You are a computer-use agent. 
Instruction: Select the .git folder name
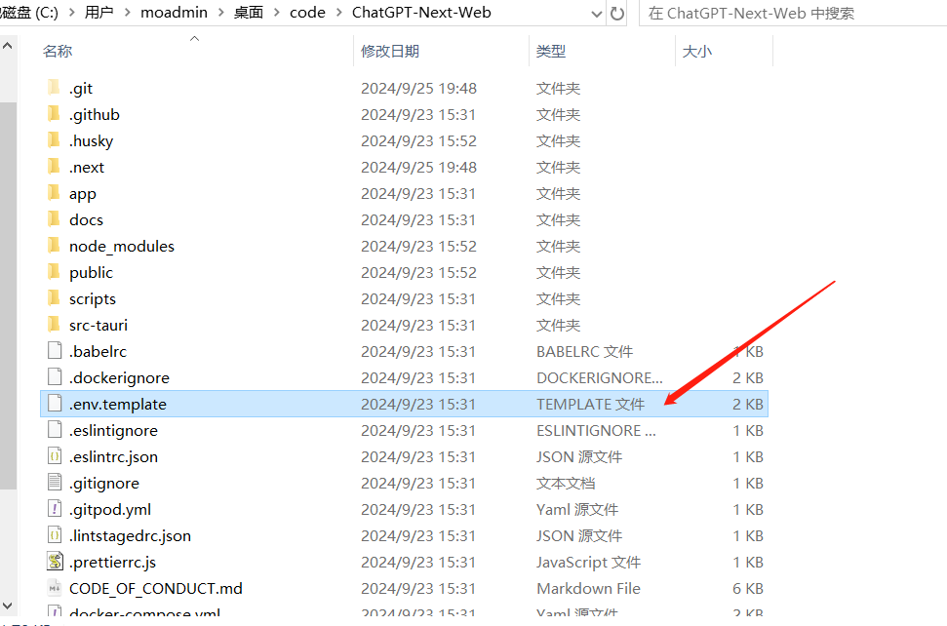pyautogui.click(x=81, y=88)
